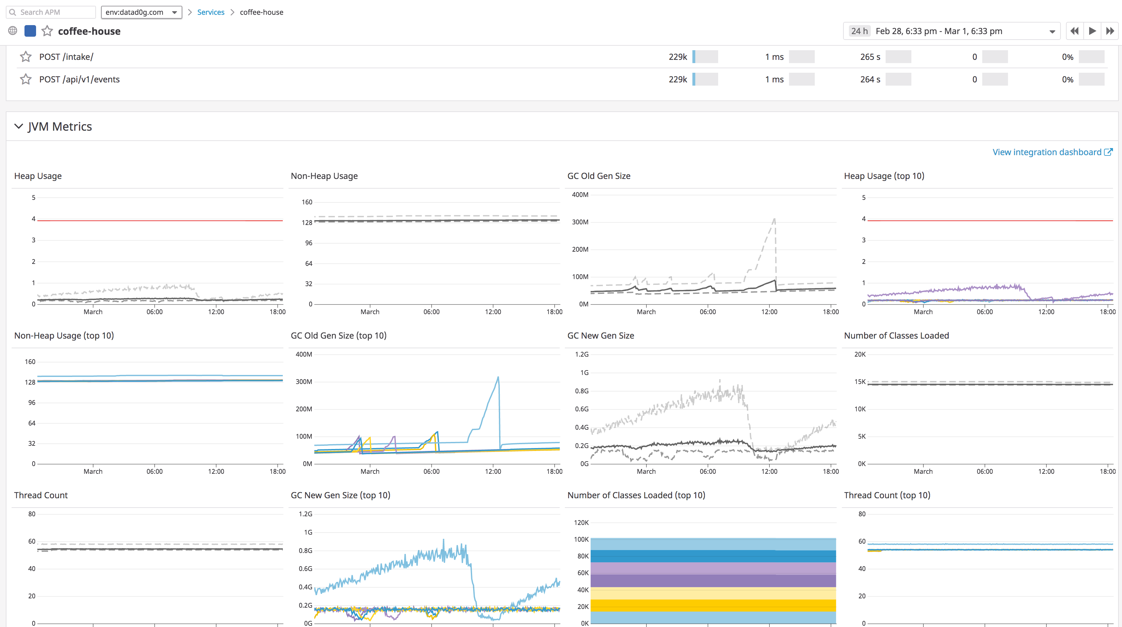
Task: Step back the time range
Action: pos(1075,31)
